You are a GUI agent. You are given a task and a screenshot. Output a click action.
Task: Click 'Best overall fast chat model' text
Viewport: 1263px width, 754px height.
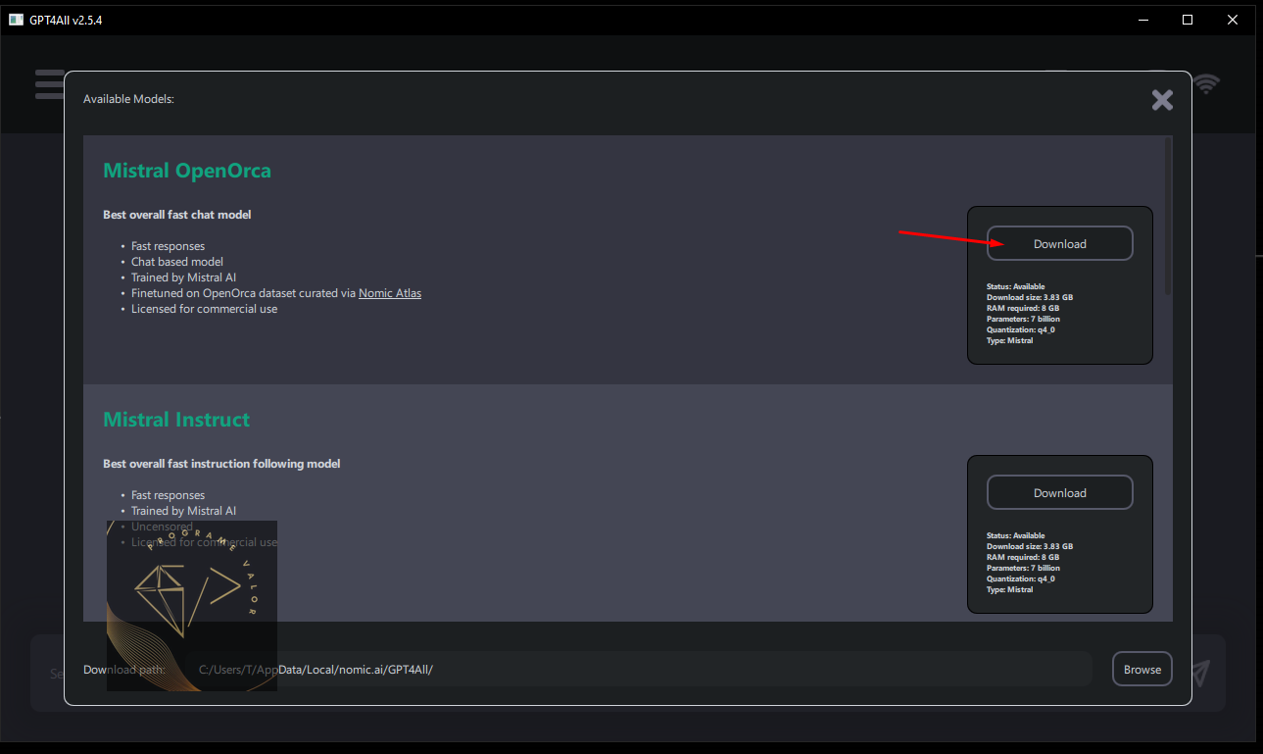[x=177, y=215]
